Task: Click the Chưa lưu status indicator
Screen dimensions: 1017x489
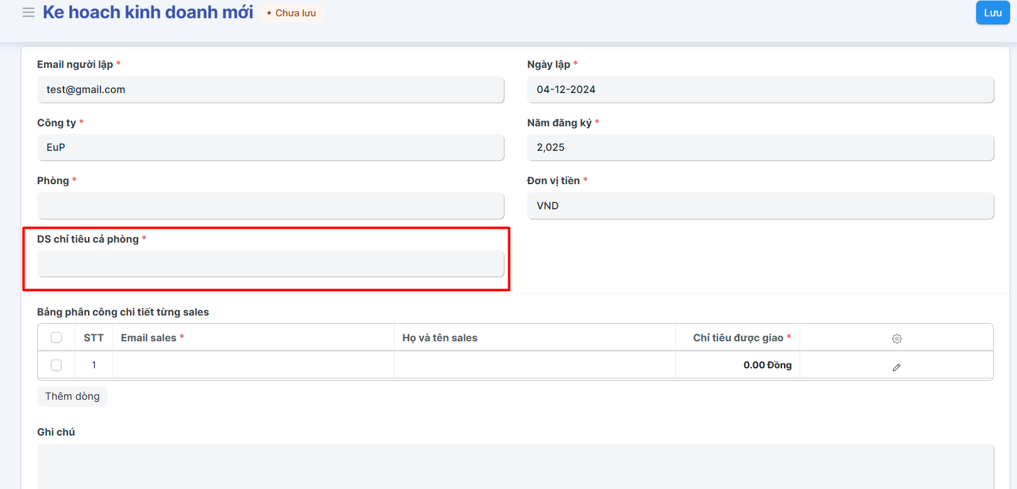Action: click(x=292, y=13)
